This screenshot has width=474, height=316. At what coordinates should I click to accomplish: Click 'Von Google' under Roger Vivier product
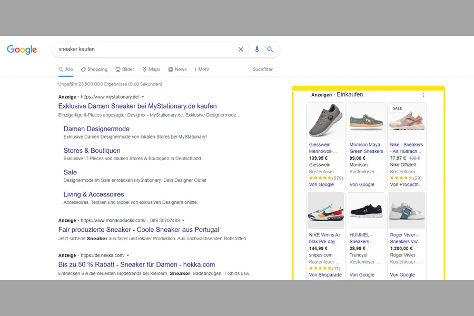click(402, 275)
